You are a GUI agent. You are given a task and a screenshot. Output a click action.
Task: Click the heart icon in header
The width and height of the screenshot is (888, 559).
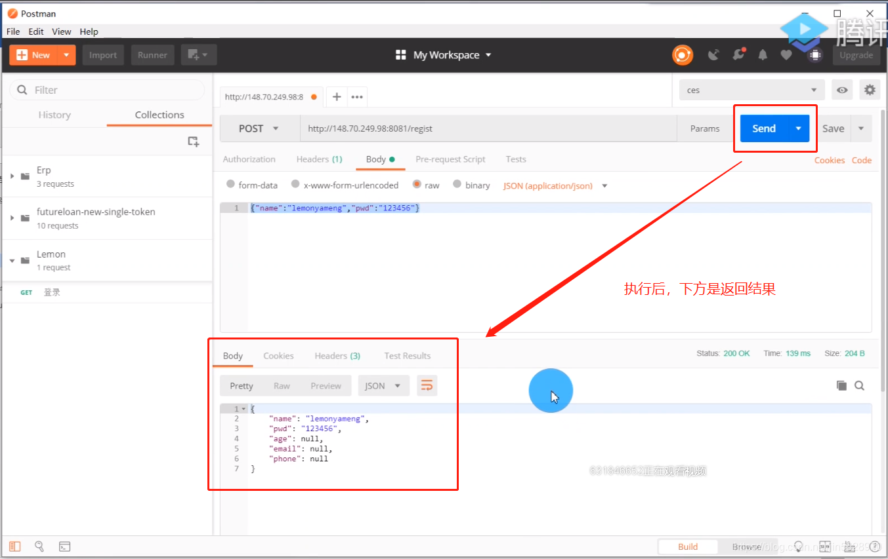[x=786, y=55]
